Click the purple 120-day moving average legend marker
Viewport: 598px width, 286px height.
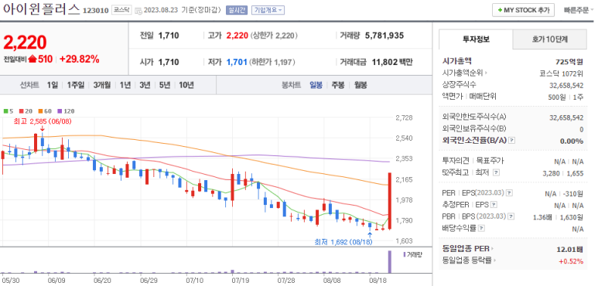click(x=59, y=111)
